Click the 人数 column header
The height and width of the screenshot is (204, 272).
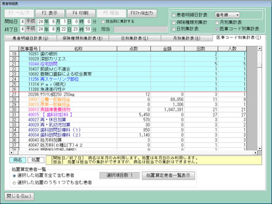232,48
